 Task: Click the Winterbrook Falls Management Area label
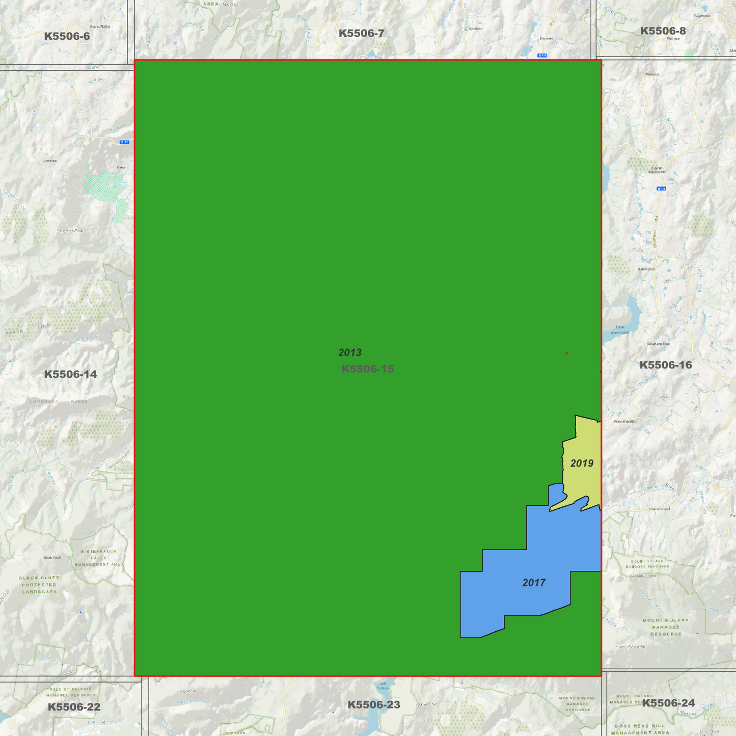[99, 558]
